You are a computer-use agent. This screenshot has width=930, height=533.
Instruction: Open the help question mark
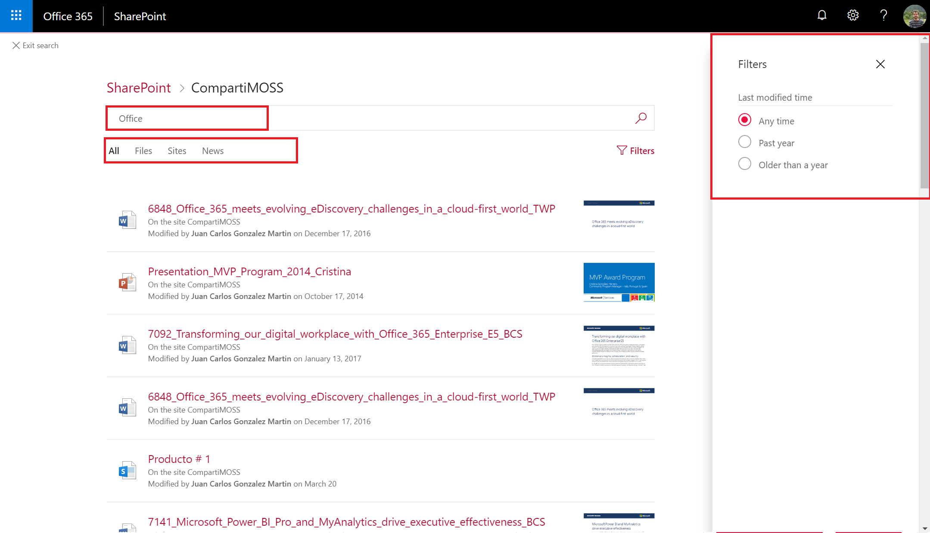[x=883, y=15]
